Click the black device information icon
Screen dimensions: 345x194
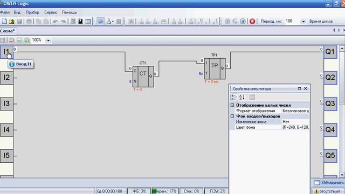[80, 22]
